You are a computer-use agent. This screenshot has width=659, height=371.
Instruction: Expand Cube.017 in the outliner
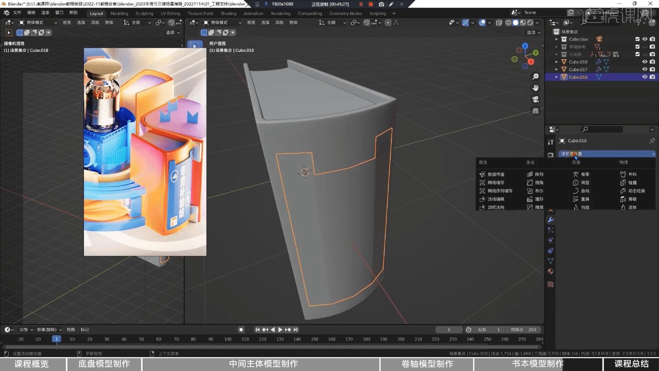click(x=556, y=69)
